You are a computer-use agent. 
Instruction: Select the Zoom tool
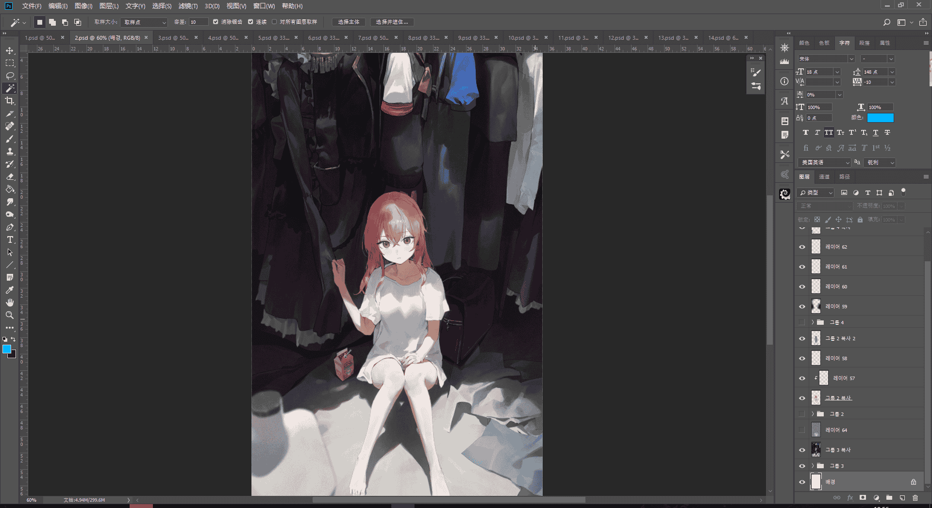(x=10, y=315)
